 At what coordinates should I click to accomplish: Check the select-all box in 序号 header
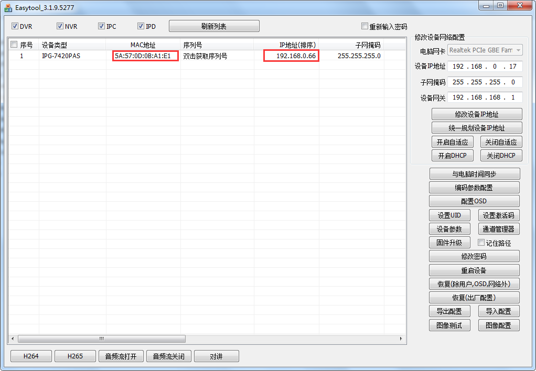point(14,45)
